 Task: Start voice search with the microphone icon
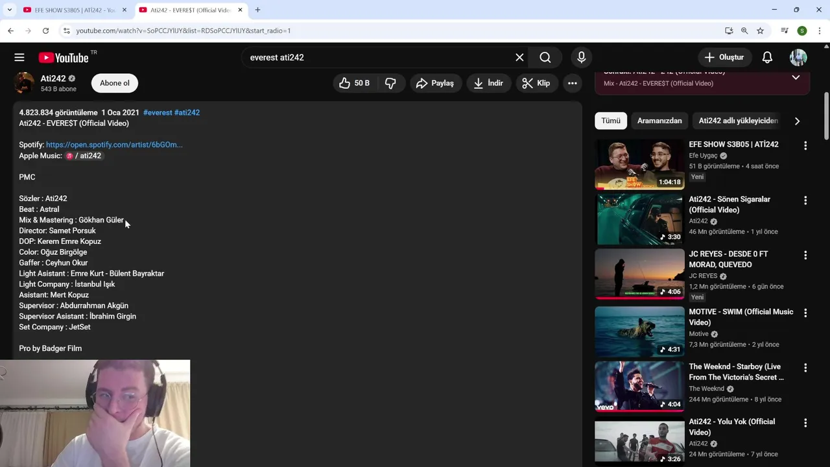[582, 58]
